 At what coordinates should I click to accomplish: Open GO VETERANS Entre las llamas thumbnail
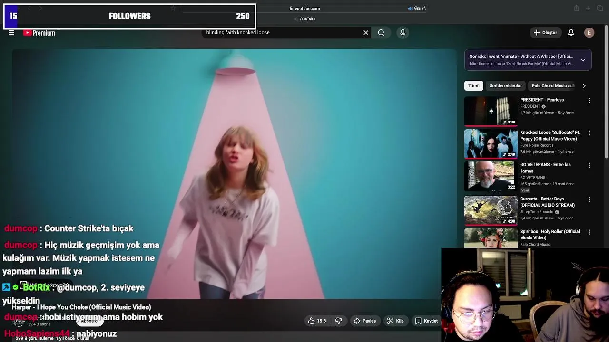[x=491, y=176]
